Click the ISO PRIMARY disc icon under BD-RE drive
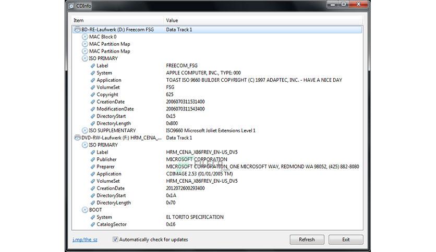436x252 pixels. tap(85, 58)
